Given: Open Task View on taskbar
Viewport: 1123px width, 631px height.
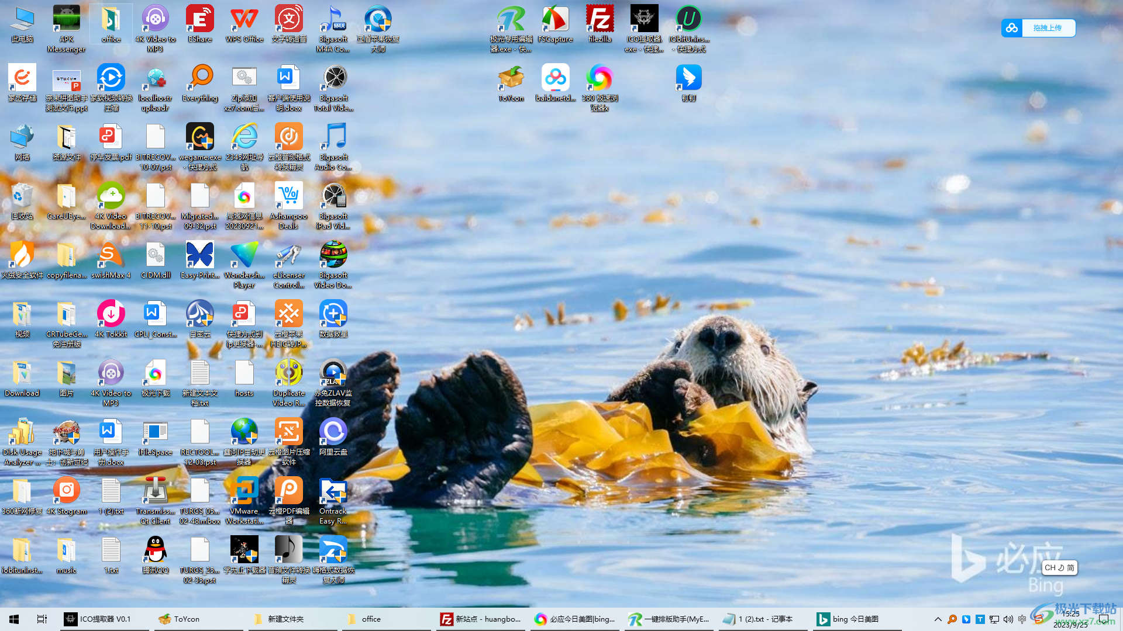Looking at the screenshot, I should point(42,619).
